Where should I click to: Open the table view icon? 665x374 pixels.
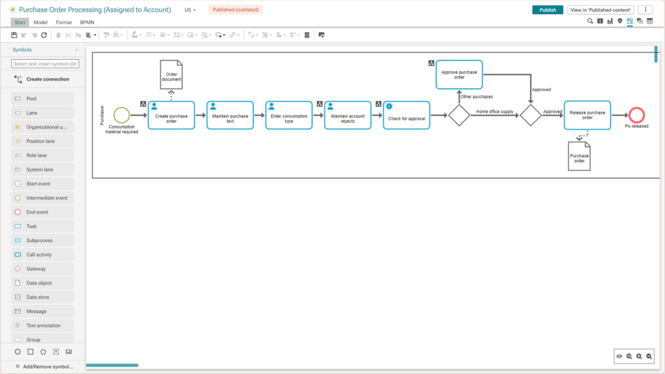point(649,21)
